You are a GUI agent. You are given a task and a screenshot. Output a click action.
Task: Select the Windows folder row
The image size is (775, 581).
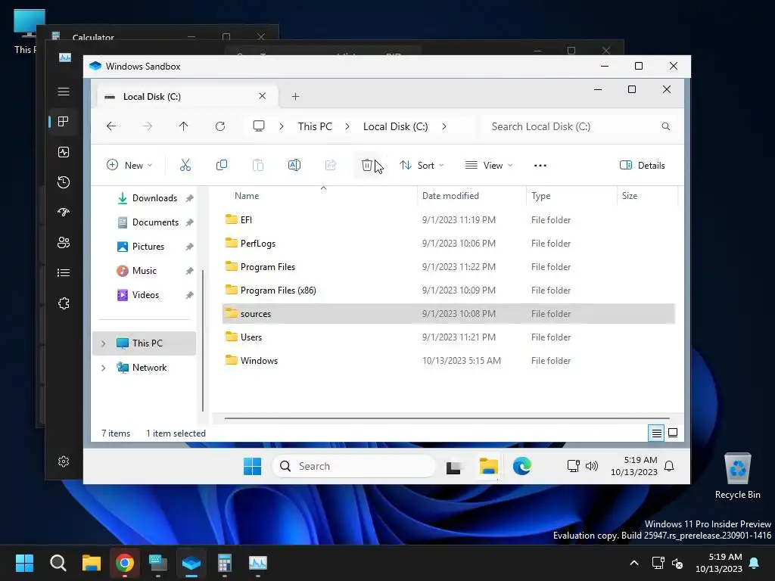tap(449, 361)
